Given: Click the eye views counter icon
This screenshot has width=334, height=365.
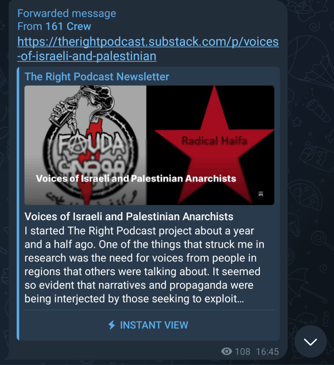Looking at the screenshot, I should (x=227, y=351).
